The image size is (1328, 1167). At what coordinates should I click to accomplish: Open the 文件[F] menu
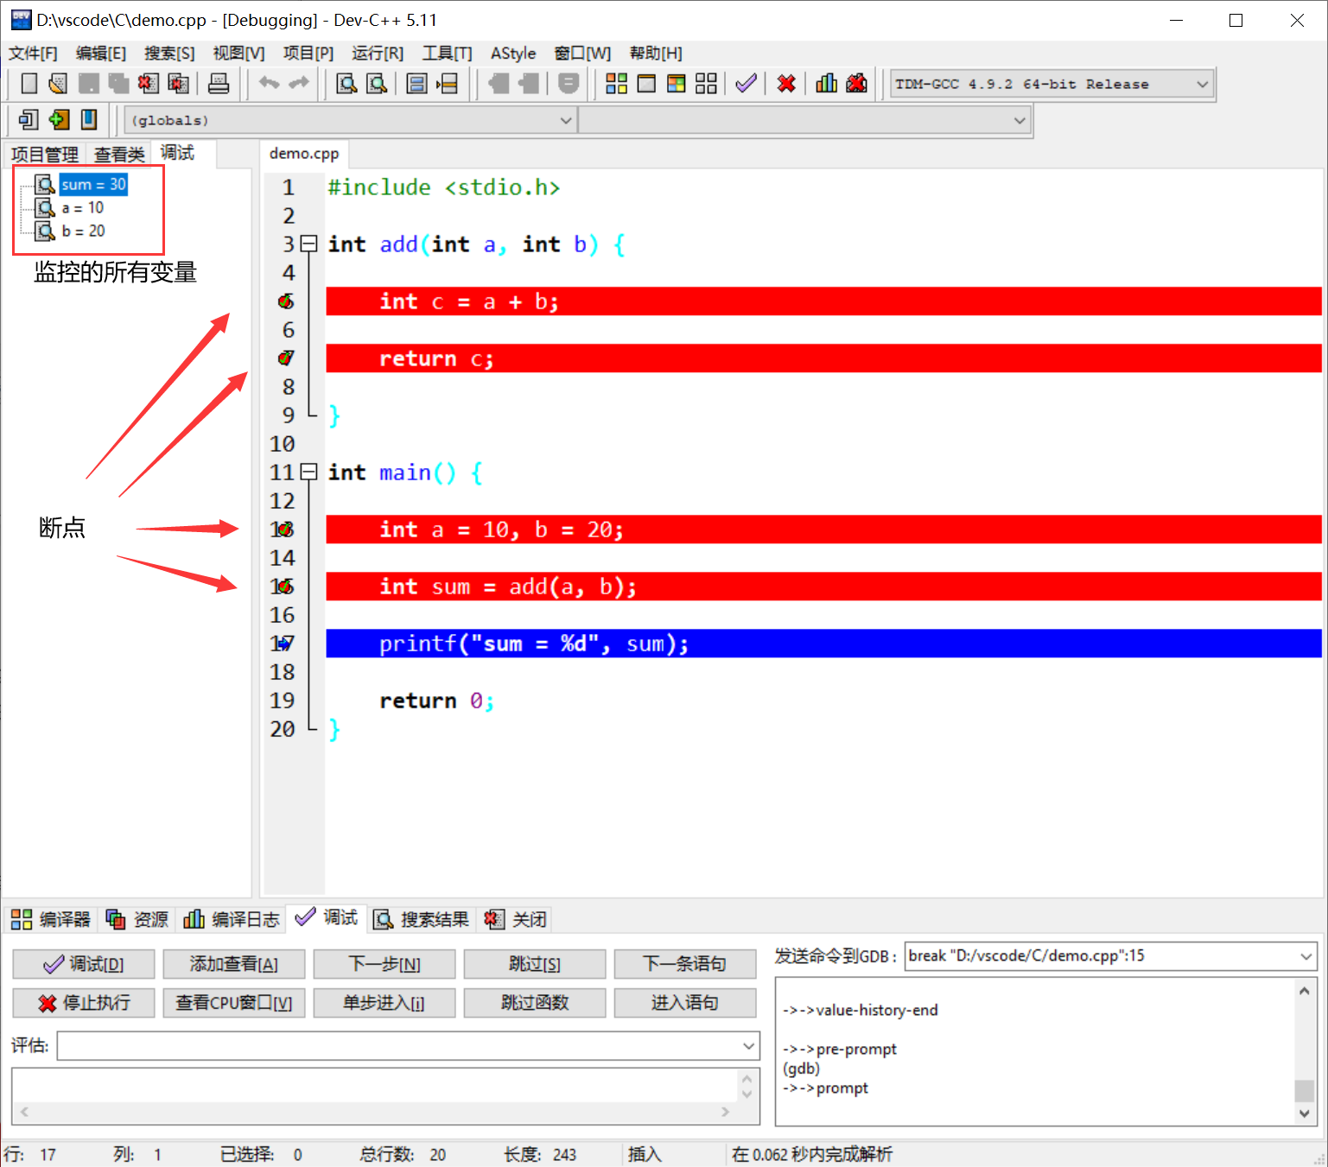pyautogui.click(x=33, y=54)
